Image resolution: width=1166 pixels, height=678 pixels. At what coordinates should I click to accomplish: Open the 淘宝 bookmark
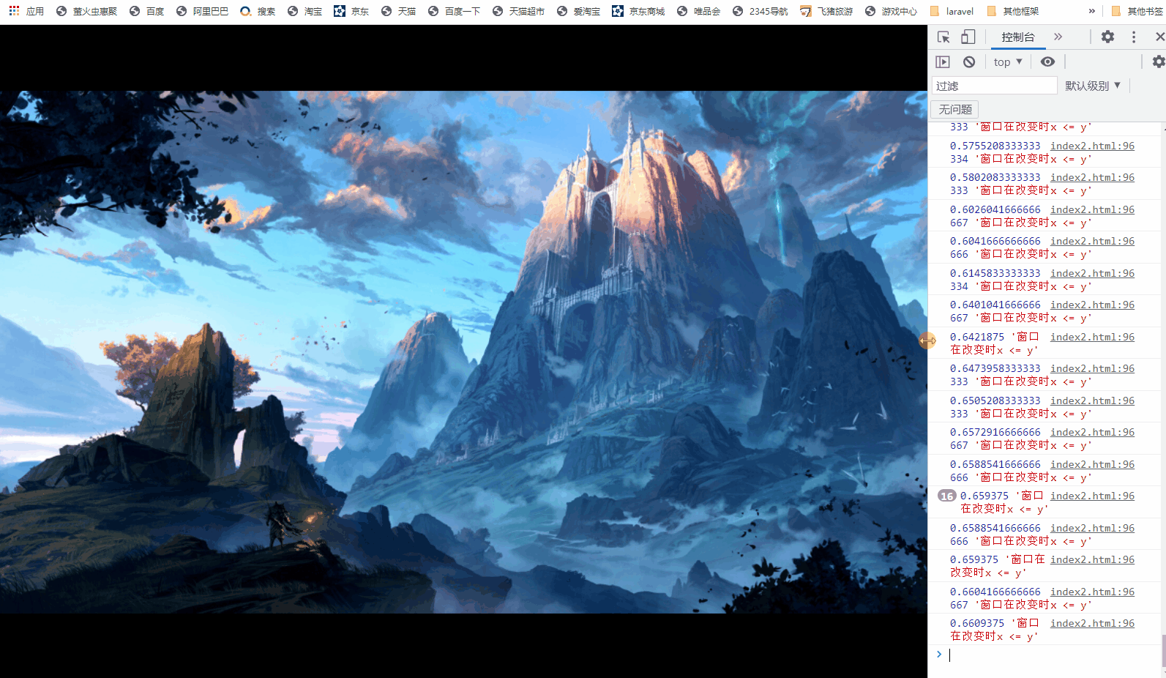[305, 11]
